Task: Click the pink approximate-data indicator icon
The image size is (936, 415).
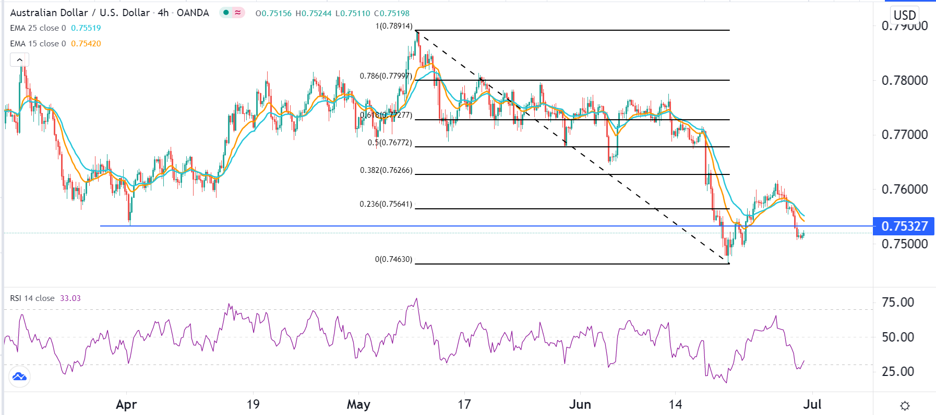Action: click(x=238, y=12)
